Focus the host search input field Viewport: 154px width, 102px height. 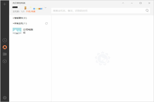[x=98, y=11]
